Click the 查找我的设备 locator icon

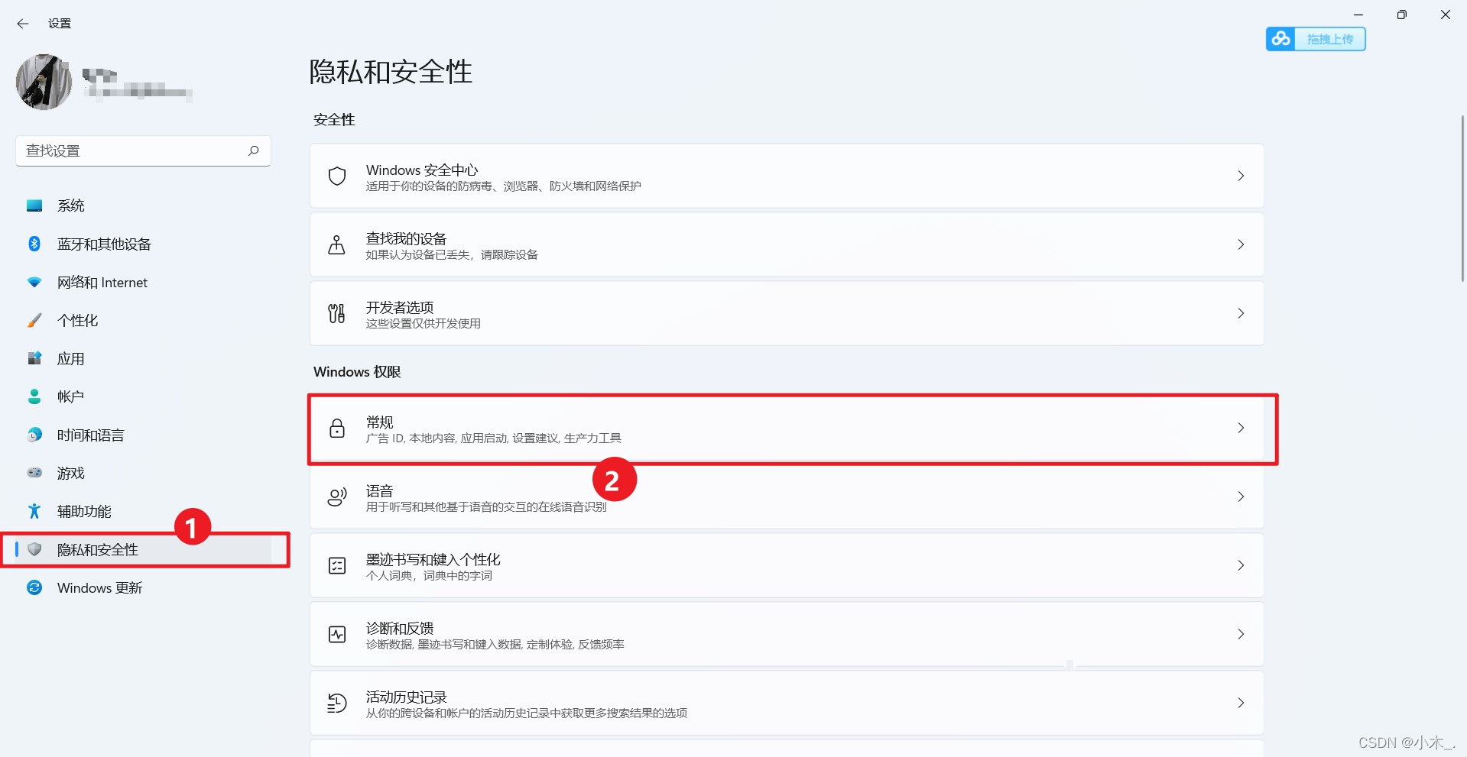[x=336, y=244]
